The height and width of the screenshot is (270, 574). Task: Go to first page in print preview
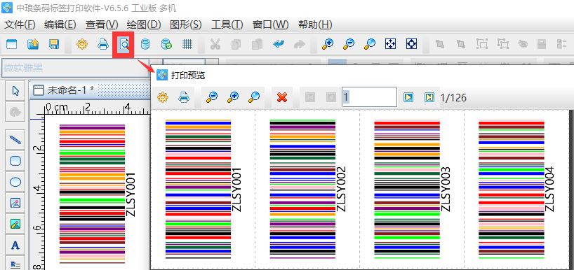click(310, 97)
